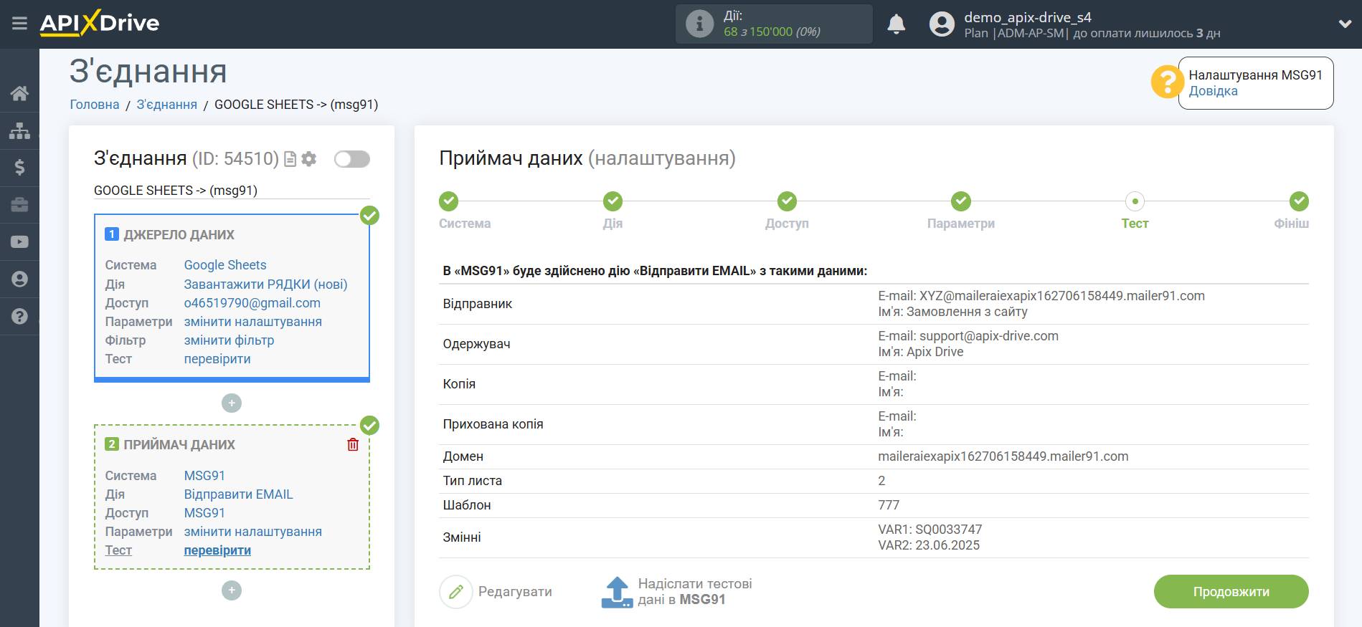
Task: Click the domain maileraiexapix value
Action: 1003,456
